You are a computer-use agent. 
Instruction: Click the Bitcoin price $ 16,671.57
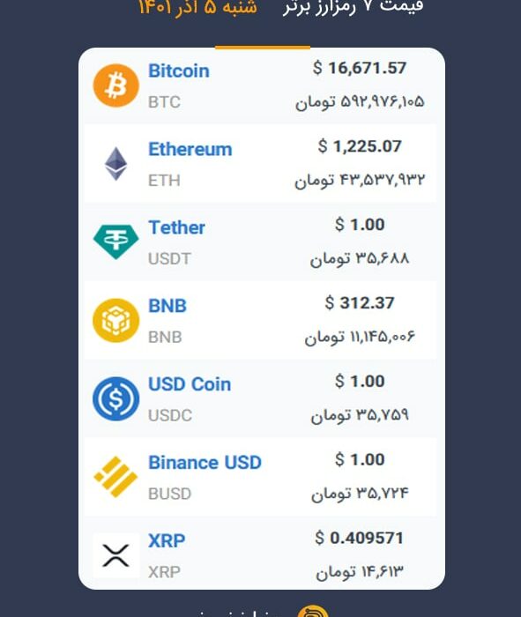[x=360, y=68]
